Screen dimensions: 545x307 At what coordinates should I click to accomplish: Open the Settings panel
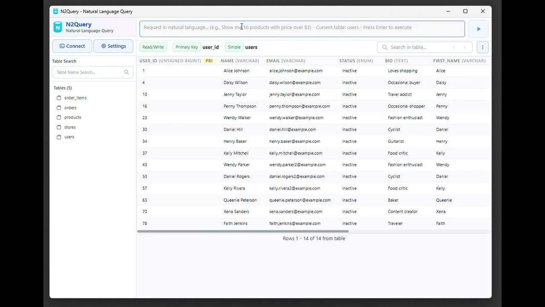113,46
